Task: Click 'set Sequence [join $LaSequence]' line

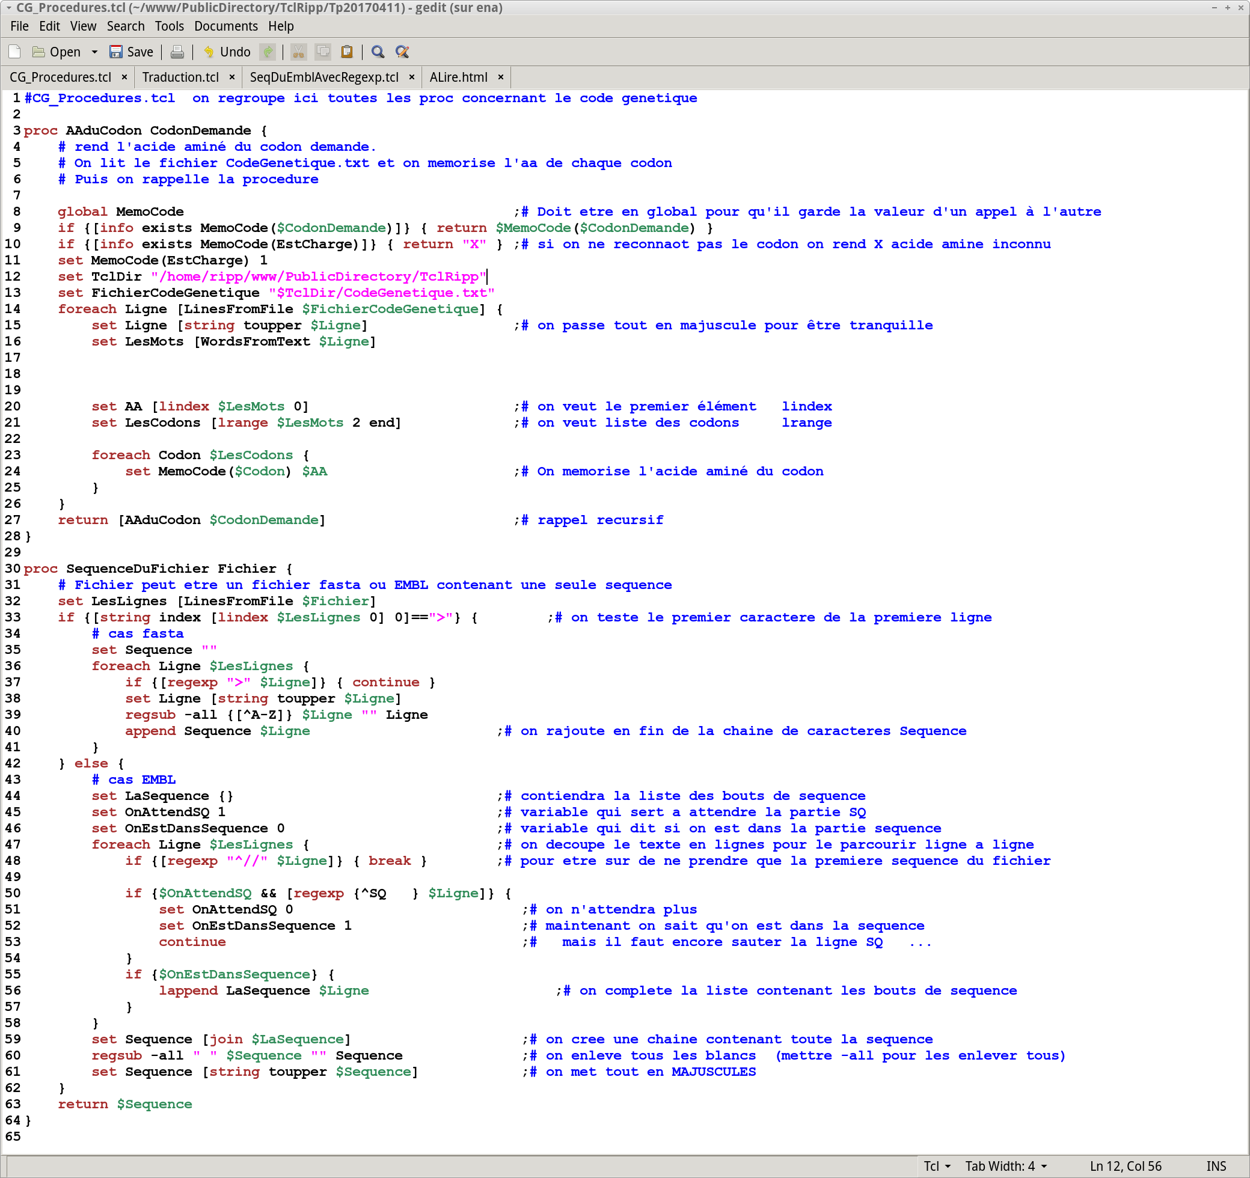Action: click(x=221, y=1039)
